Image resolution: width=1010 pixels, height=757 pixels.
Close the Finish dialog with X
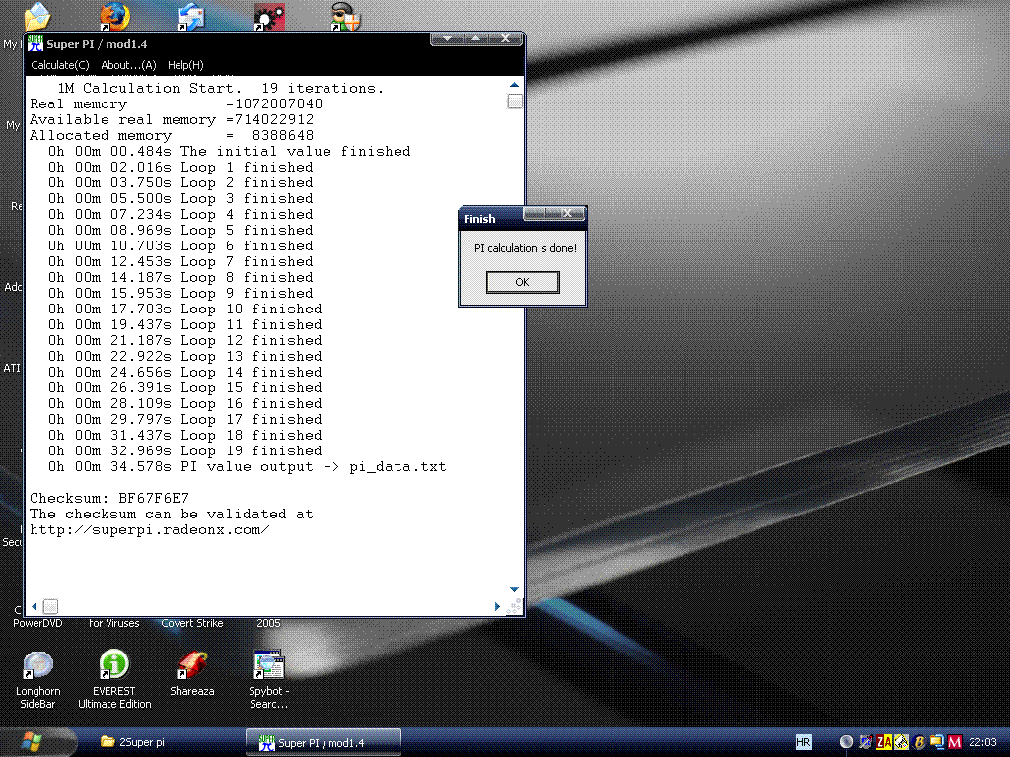[x=569, y=214]
